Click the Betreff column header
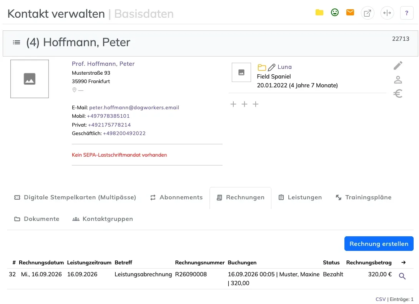This screenshot has height=304, width=419. tap(123, 262)
